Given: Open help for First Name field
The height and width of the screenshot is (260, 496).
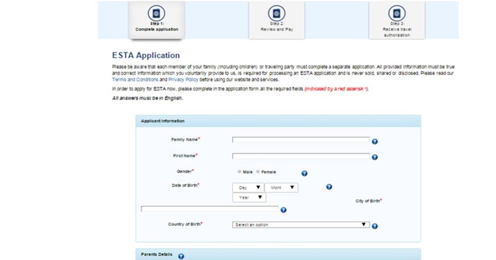Looking at the screenshot, I should point(375,157).
